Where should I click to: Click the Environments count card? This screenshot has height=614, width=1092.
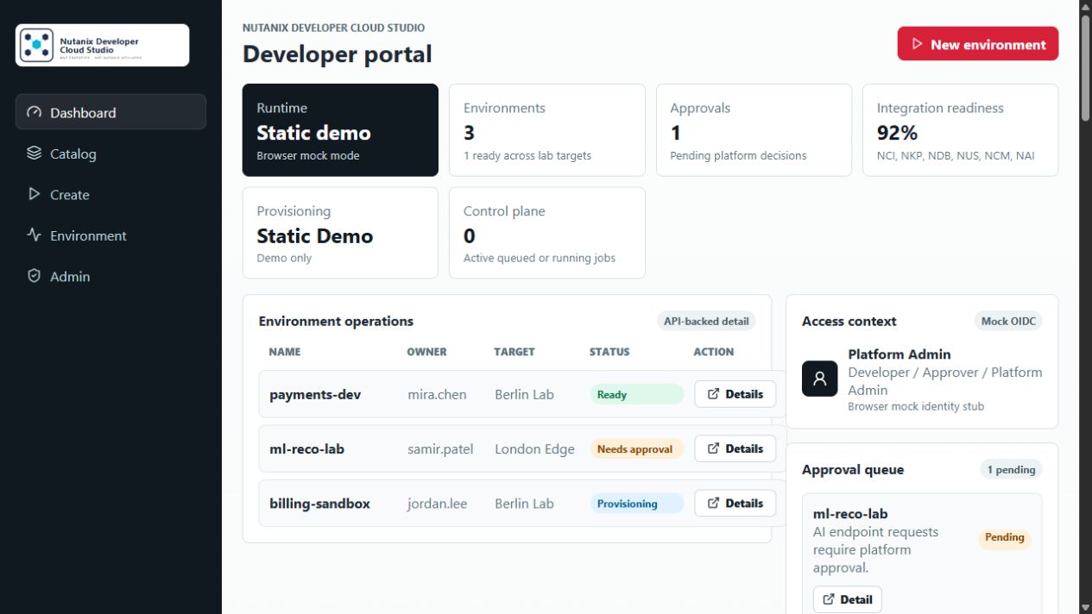point(546,130)
